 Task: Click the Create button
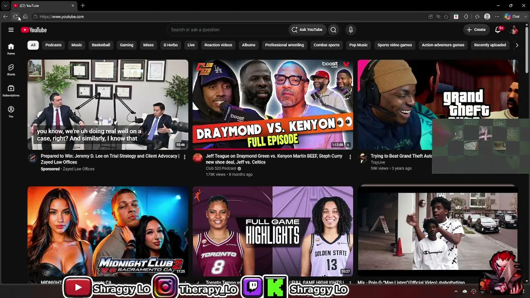476,30
